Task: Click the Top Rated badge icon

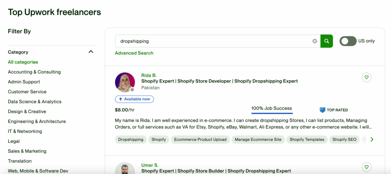Action: [322, 110]
